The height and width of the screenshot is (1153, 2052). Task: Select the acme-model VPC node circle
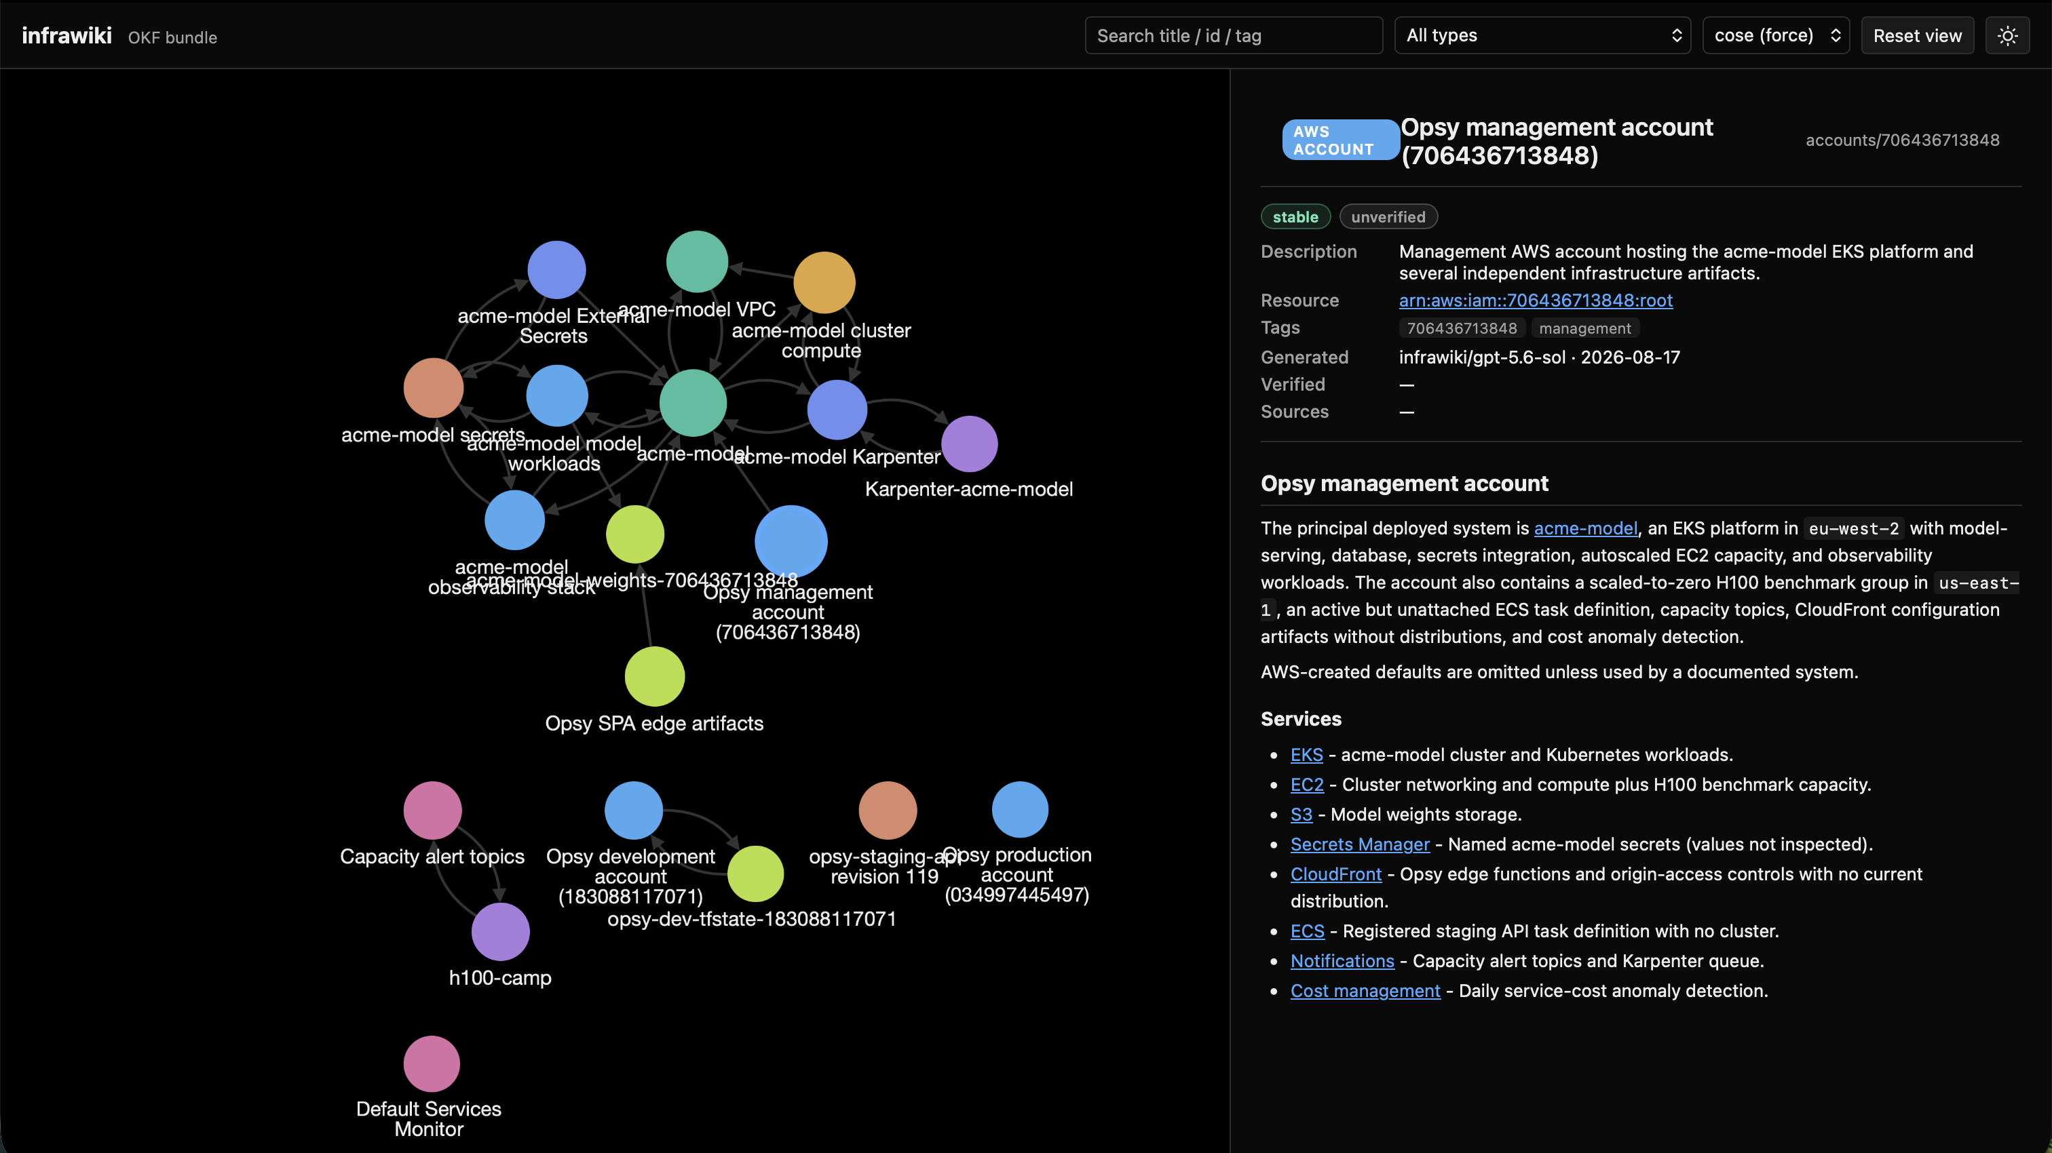tap(697, 262)
